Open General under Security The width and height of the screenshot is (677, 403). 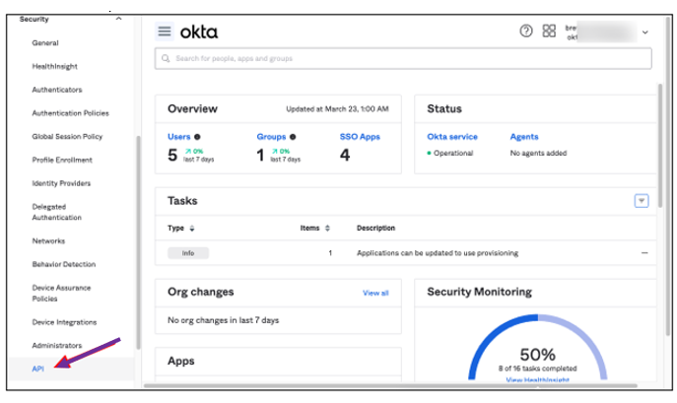pos(45,42)
